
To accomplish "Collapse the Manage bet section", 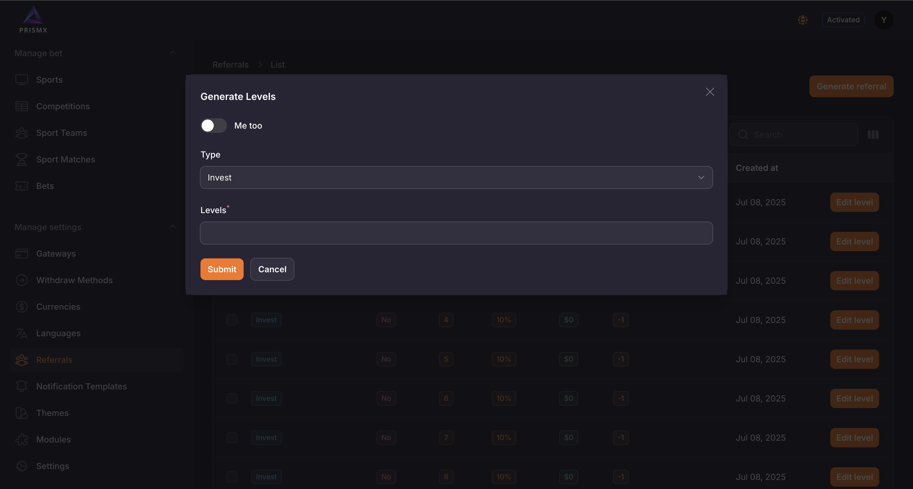I will tap(173, 53).
